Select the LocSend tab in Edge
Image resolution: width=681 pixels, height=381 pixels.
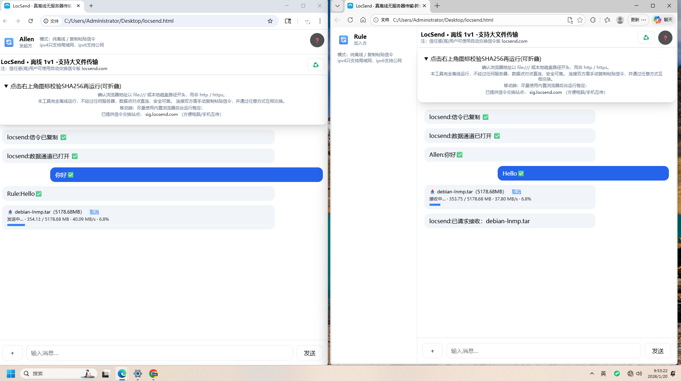[x=387, y=6]
